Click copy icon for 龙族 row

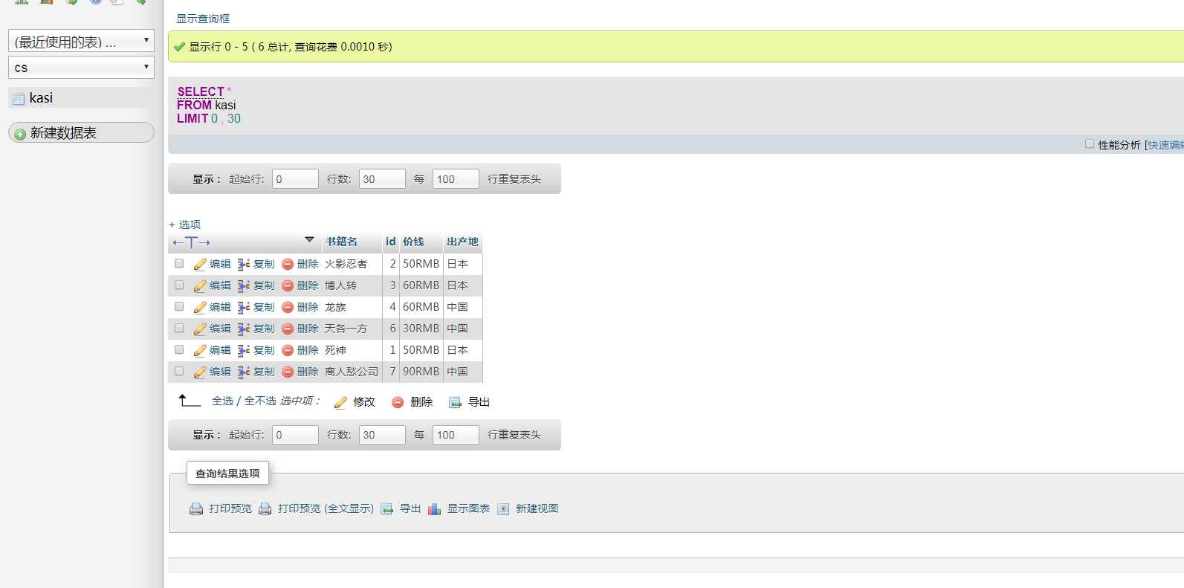click(244, 307)
